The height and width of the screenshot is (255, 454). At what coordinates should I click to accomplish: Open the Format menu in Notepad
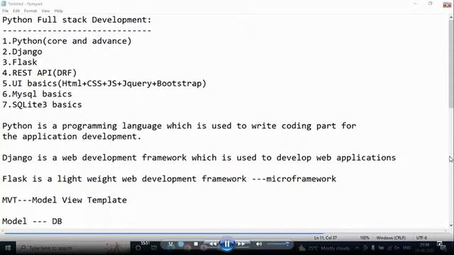(31, 11)
